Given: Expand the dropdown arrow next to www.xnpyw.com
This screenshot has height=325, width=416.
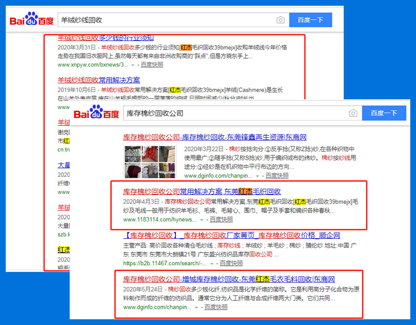Looking at the screenshot, I should (133, 65).
